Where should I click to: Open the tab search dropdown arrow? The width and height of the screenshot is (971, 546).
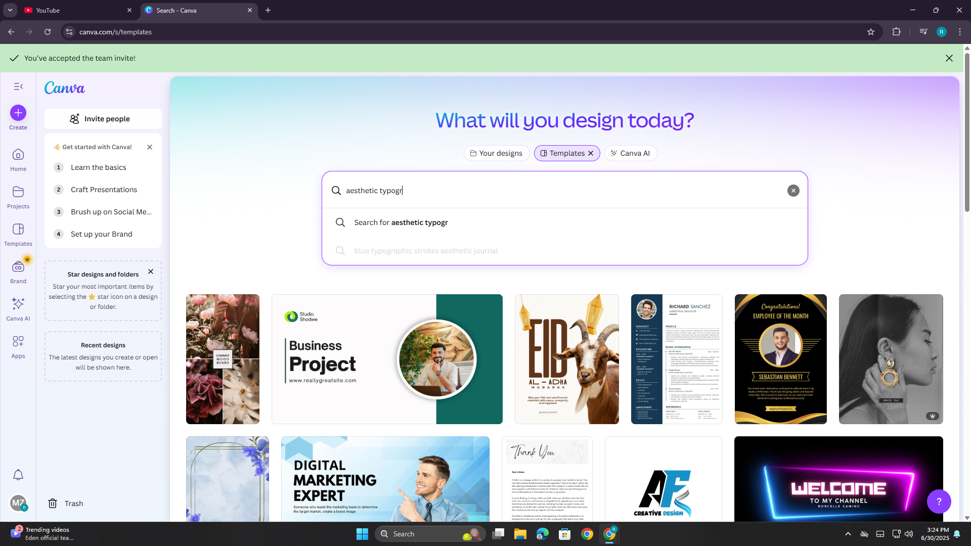[x=10, y=10]
